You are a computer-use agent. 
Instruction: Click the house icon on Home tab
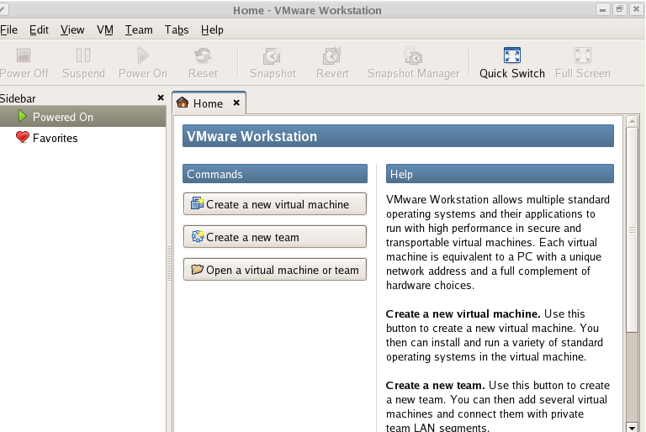pos(183,103)
